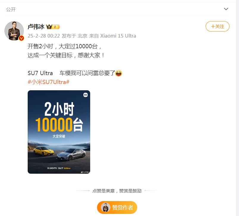This screenshot has width=239, height=216.
Task: Open 卢伟冰's profile avatar
Action: [x=14, y=31]
